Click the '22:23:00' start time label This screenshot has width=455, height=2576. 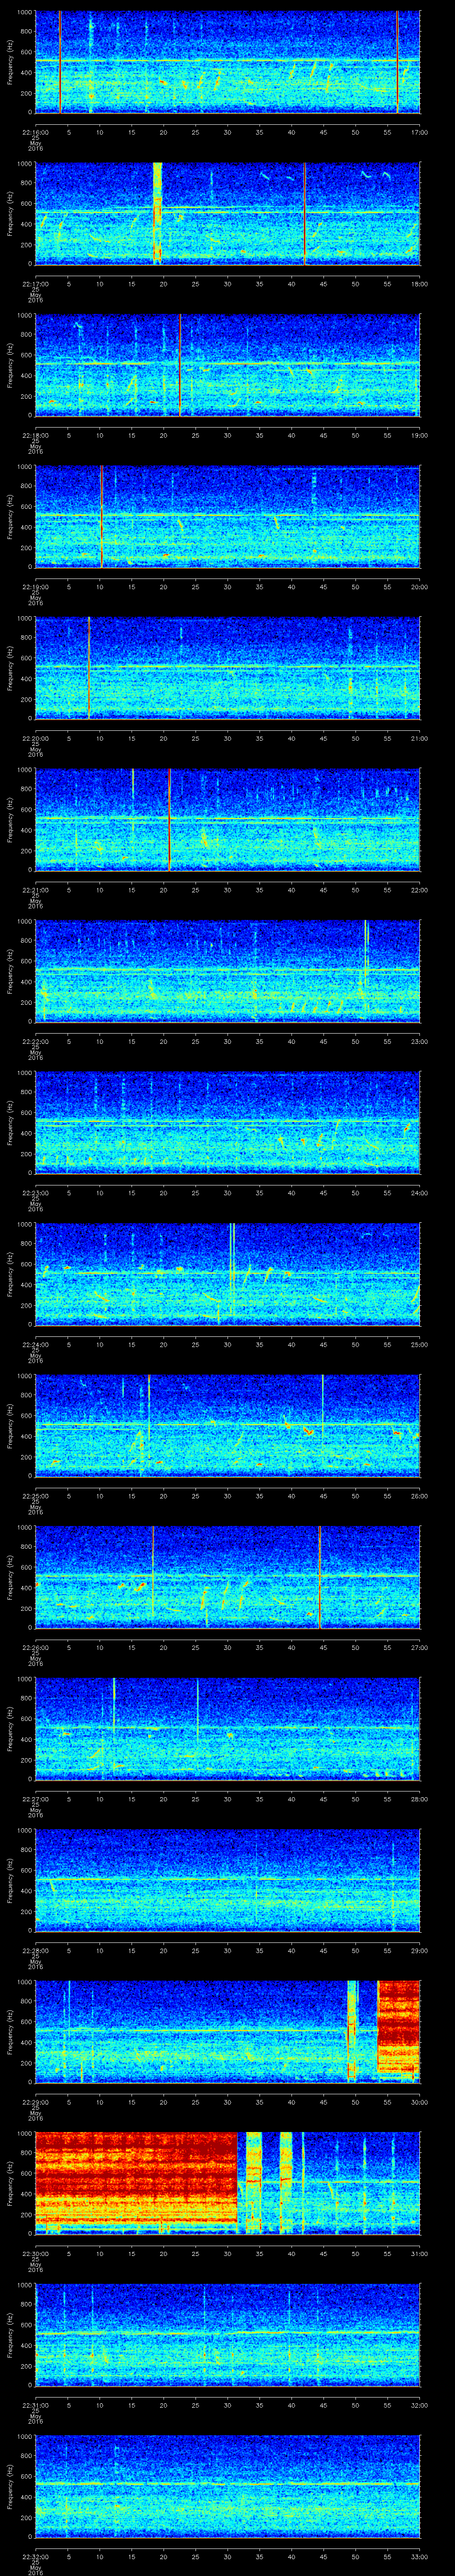tap(35, 1192)
